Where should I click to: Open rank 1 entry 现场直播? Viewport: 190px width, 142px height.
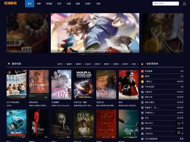tap(162, 71)
